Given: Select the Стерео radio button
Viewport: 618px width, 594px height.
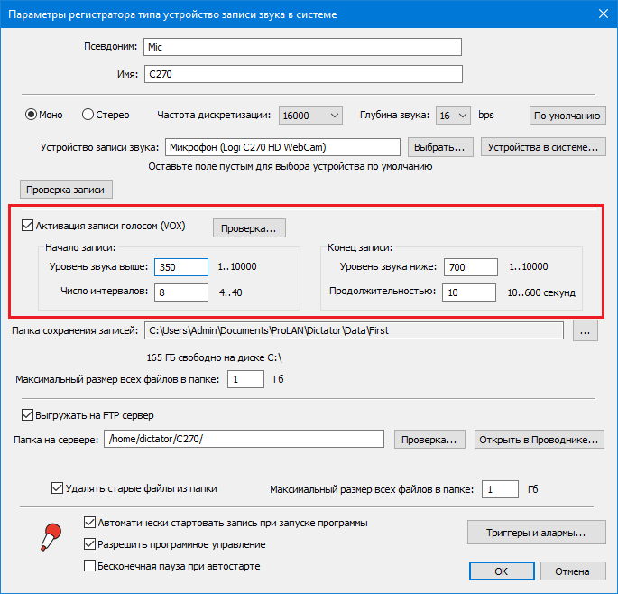Looking at the screenshot, I should (88, 115).
